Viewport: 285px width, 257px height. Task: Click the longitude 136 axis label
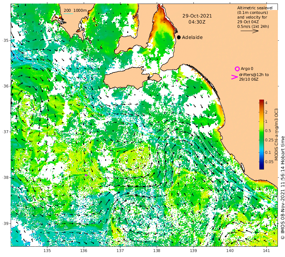pyautogui.click(x=84, y=251)
